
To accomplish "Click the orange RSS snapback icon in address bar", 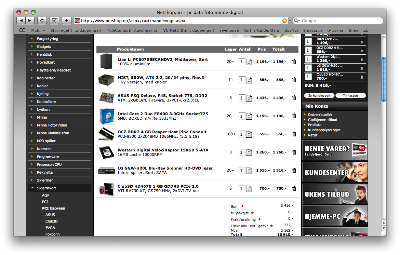I will pyautogui.click(x=284, y=21).
